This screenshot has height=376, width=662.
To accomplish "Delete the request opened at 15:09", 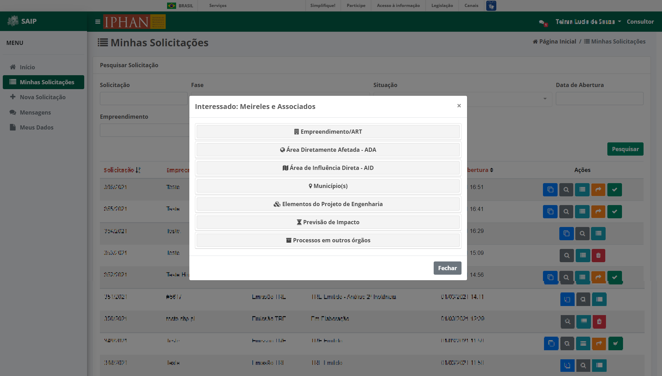I will point(598,256).
